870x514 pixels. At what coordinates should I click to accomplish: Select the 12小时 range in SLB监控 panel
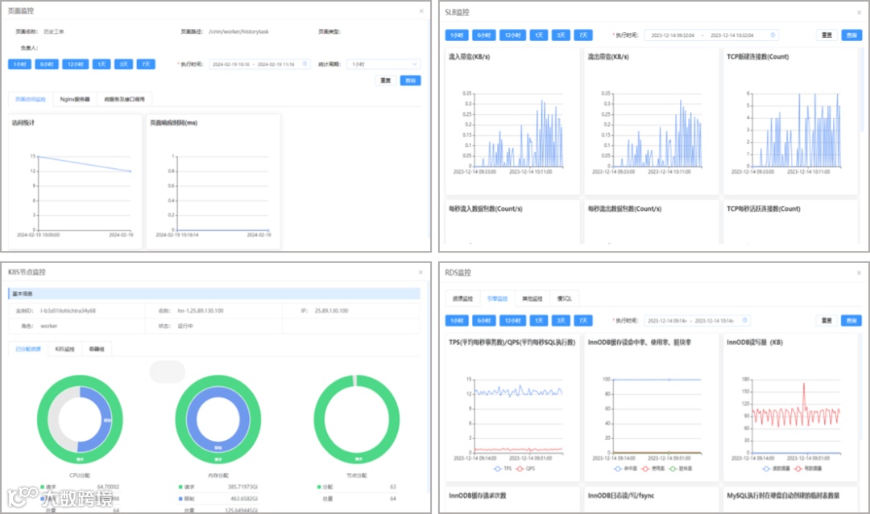pyautogui.click(x=512, y=35)
